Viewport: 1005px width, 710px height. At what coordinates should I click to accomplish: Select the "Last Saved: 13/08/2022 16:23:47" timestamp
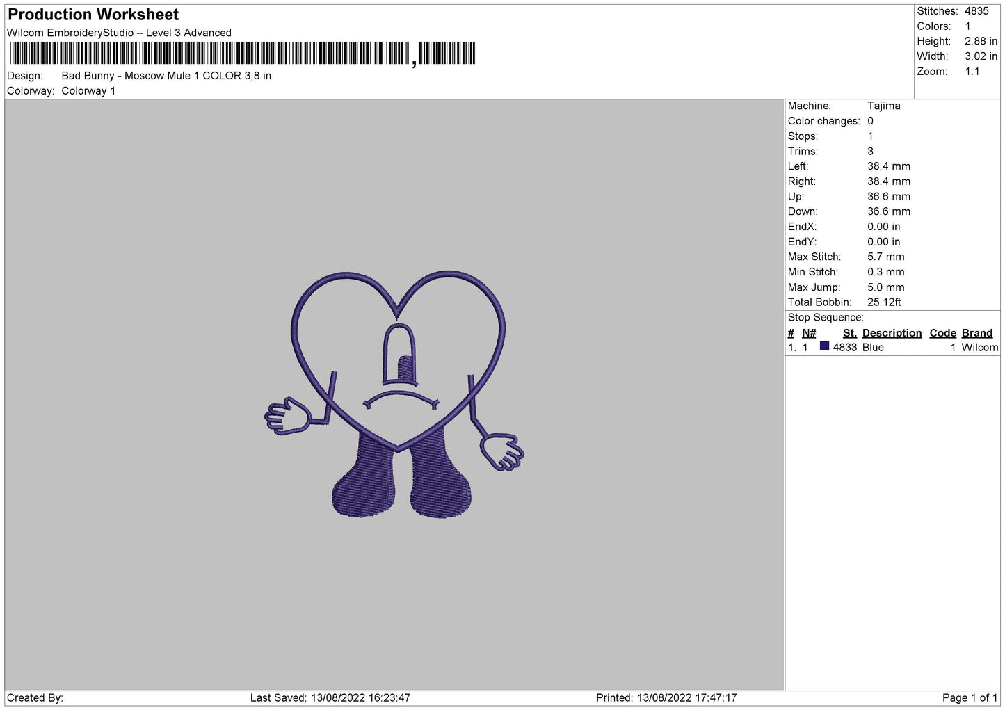pos(330,698)
